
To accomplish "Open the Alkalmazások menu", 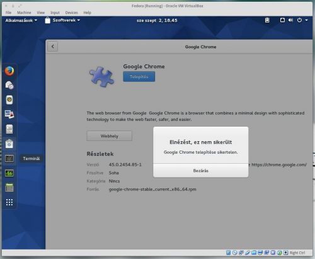I will coord(21,20).
